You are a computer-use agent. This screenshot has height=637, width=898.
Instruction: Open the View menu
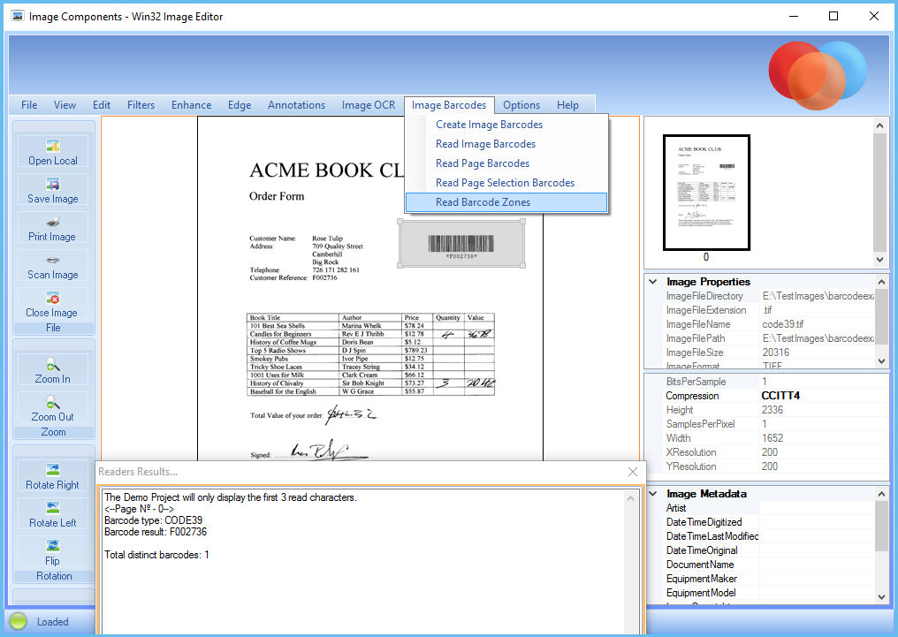(65, 105)
